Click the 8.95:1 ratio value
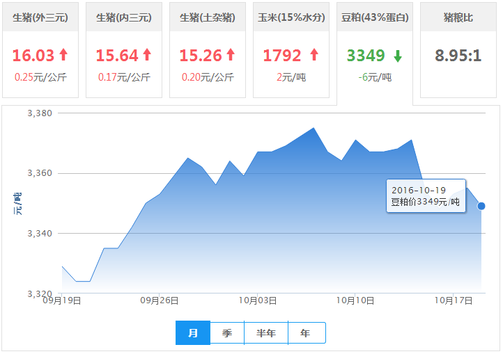 coord(458,56)
